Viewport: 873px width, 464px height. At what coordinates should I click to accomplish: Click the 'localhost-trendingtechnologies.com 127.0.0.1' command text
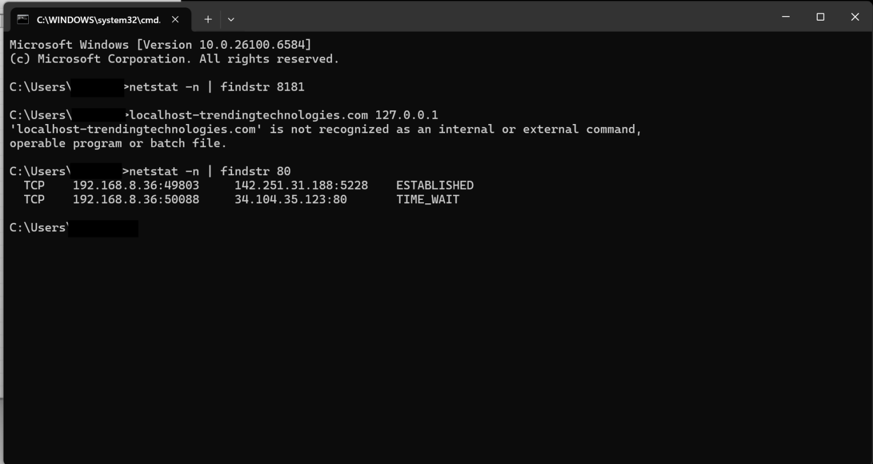point(284,115)
